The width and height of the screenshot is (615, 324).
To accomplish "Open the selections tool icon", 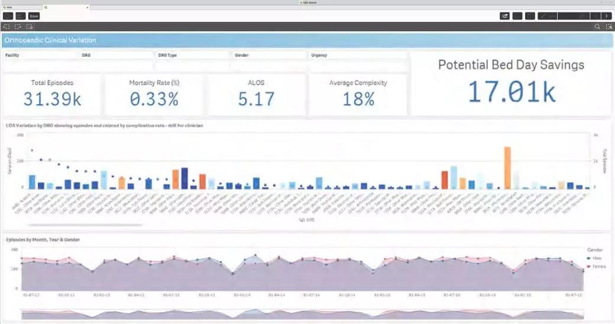I will [608, 27].
